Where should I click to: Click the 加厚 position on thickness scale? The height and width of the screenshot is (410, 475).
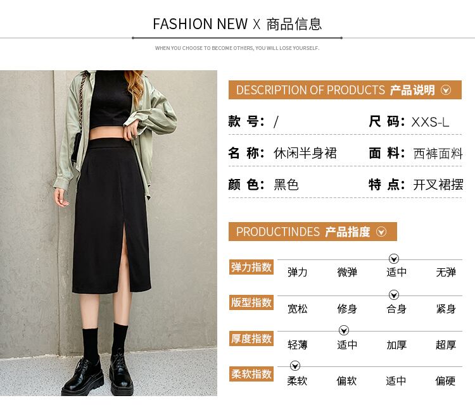coord(396,345)
